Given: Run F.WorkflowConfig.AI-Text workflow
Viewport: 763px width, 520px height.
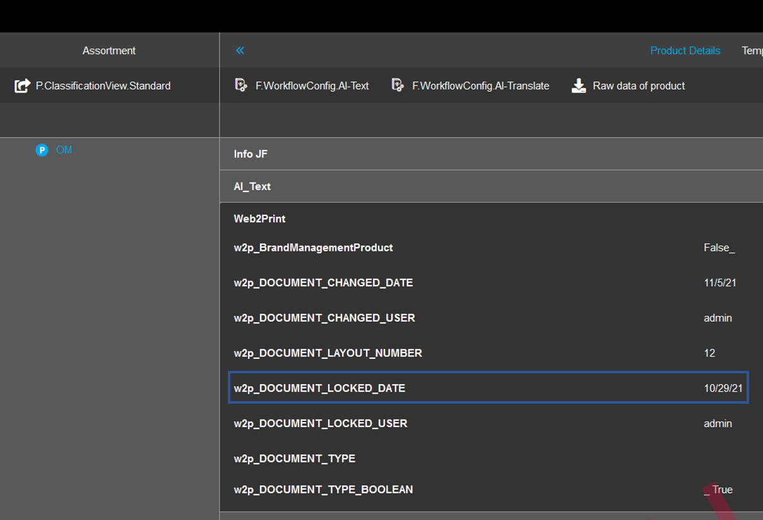Looking at the screenshot, I should pyautogui.click(x=312, y=85).
